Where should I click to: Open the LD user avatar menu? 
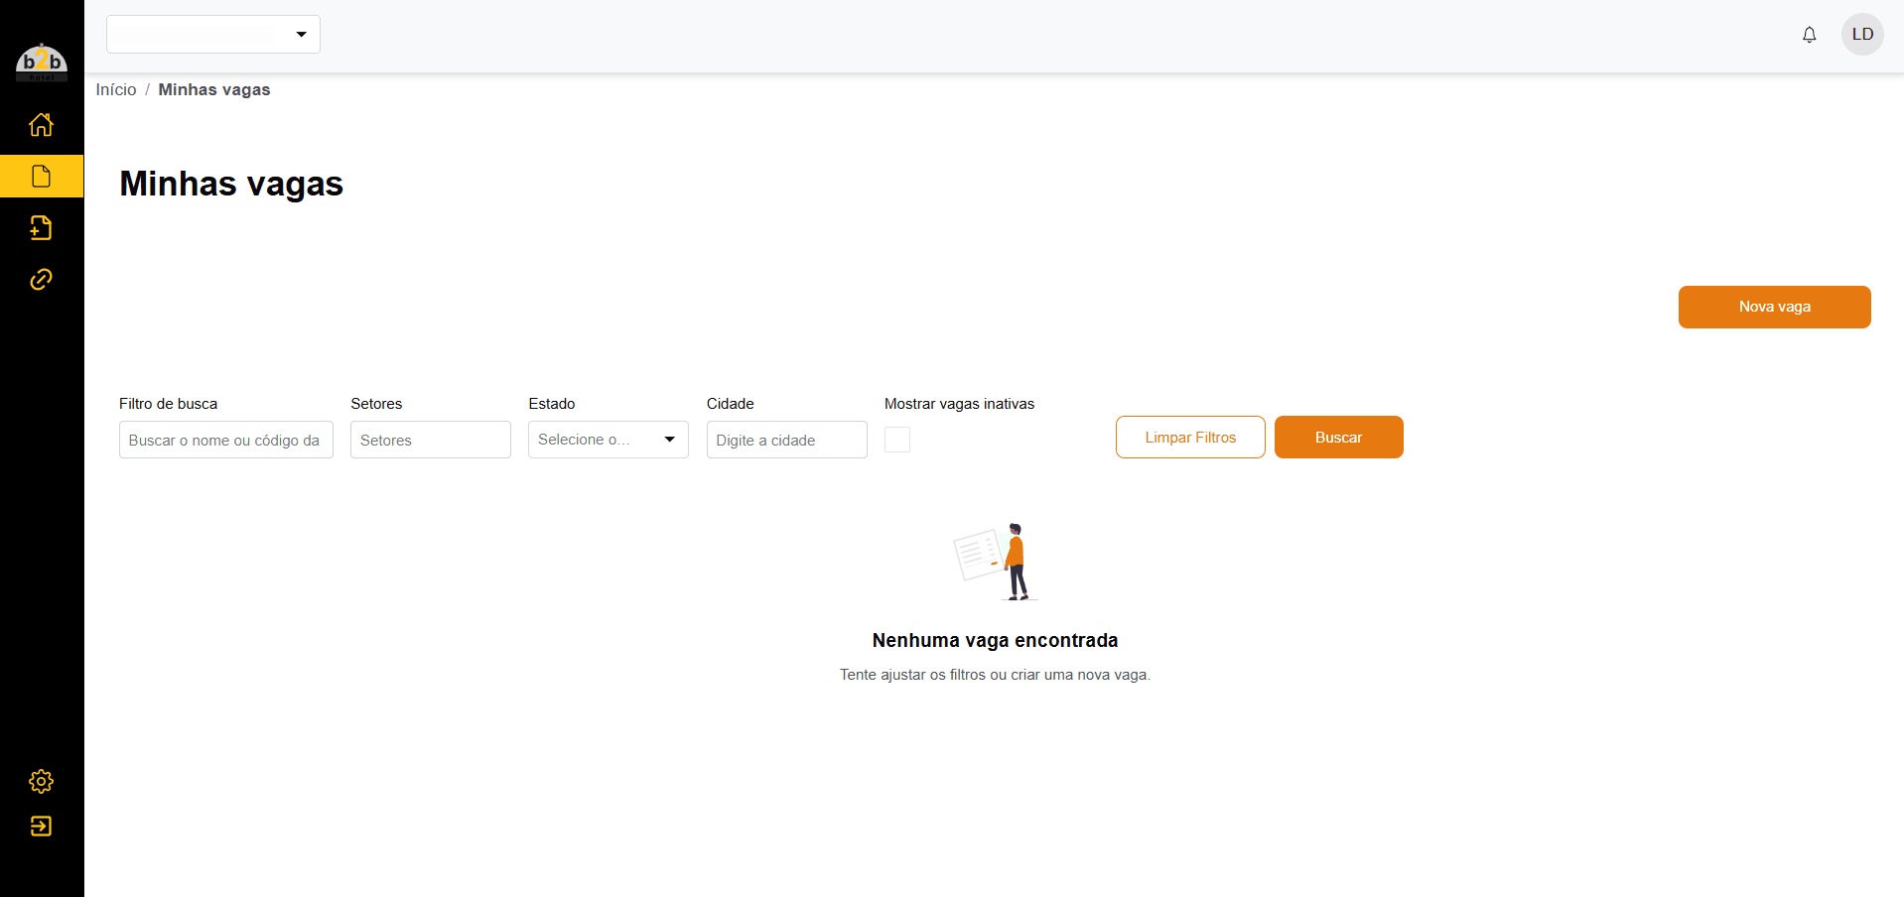pyautogui.click(x=1862, y=35)
